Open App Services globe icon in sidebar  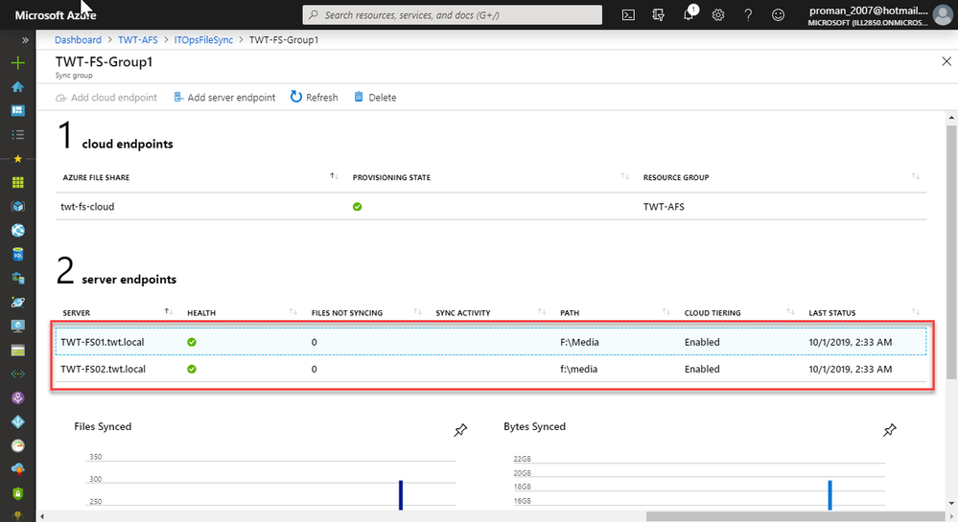(17, 230)
